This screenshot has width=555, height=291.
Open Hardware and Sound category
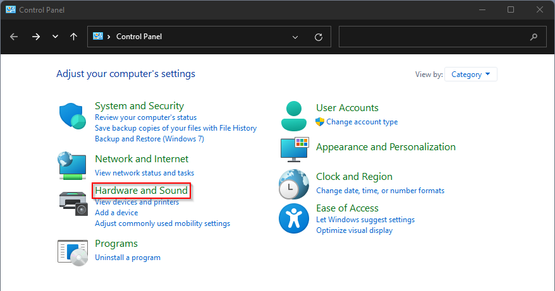click(x=141, y=191)
